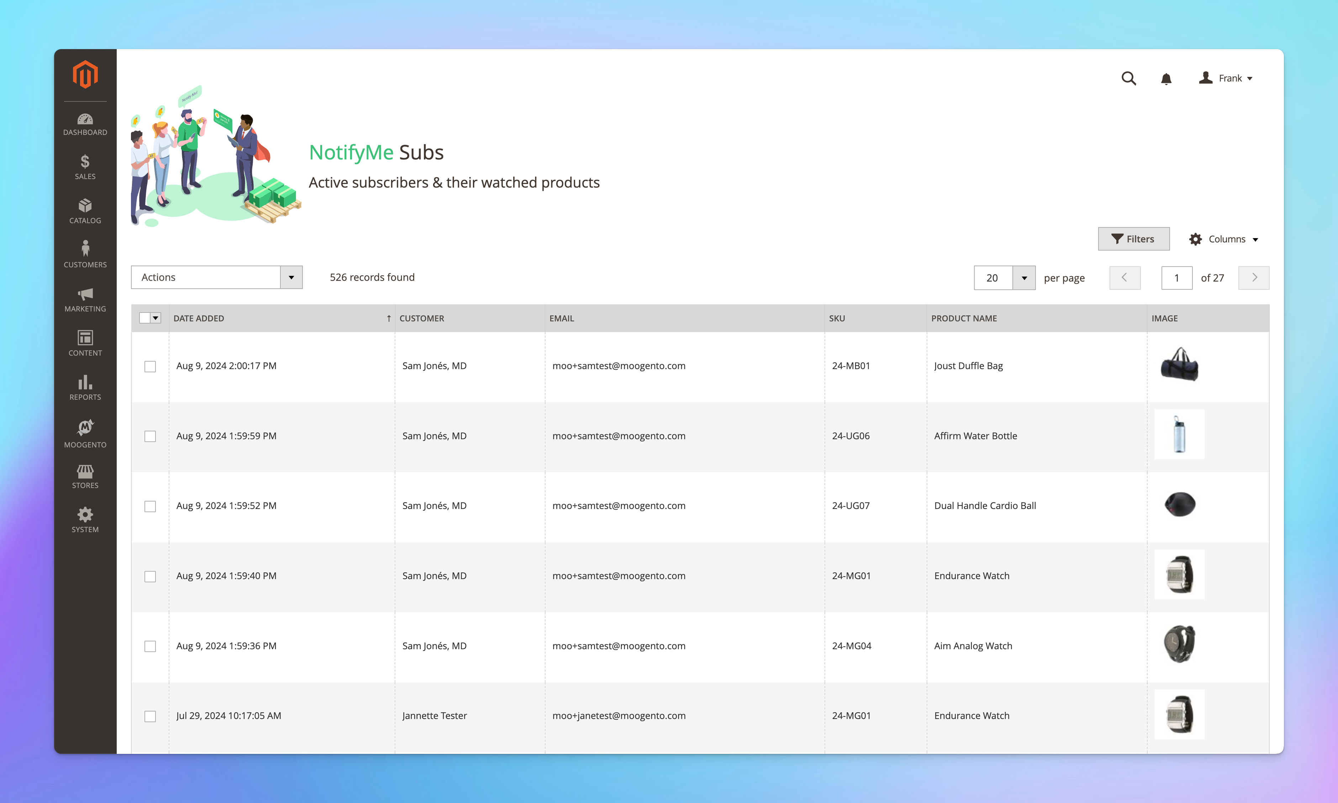
Task: Click the Magento logo icon
Action: click(85, 74)
